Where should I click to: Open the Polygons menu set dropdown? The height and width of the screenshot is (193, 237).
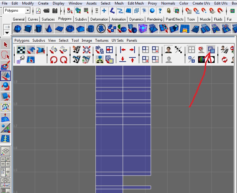click(x=28, y=11)
